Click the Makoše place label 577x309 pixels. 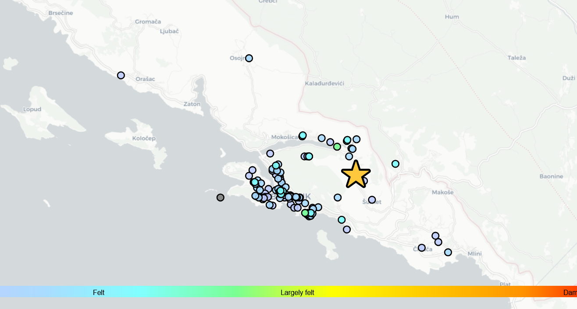(443, 192)
